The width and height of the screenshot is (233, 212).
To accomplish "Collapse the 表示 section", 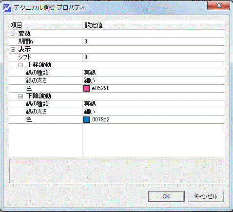I will coord(13,49).
